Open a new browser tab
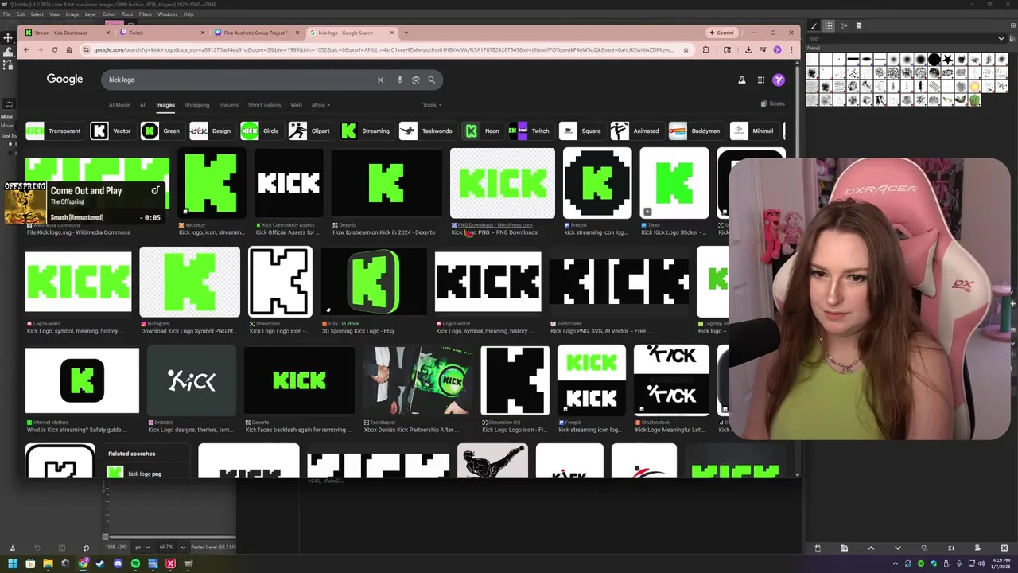The width and height of the screenshot is (1018, 573). pos(406,33)
